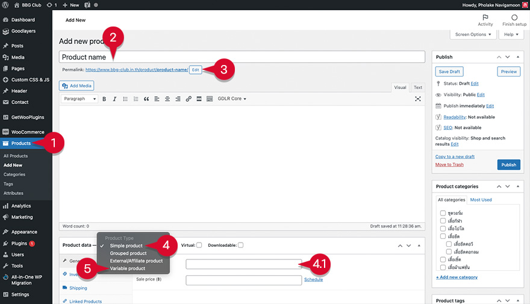This screenshot has width=530, height=304.
Task: Click Preview button
Action: (x=509, y=72)
